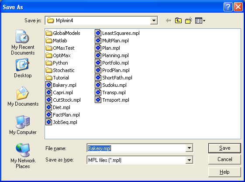
Task: Open My Recent Documents shortcut
Action: [x=23, y=42]
